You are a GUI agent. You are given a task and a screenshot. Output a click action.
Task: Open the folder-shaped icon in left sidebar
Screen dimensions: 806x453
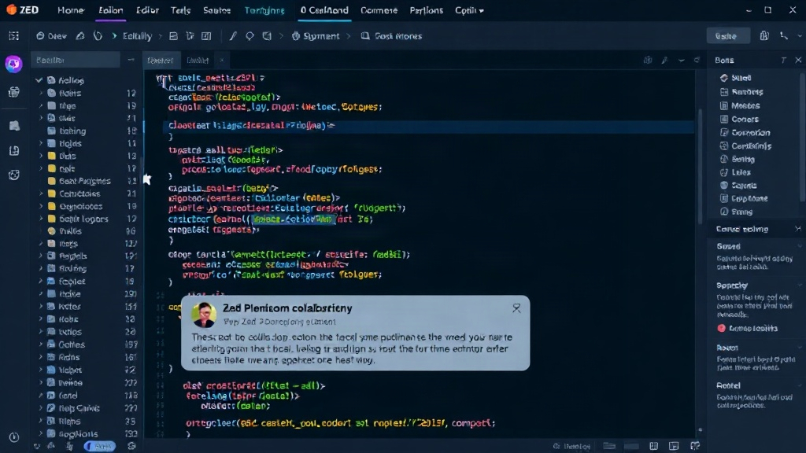point(14,125)
